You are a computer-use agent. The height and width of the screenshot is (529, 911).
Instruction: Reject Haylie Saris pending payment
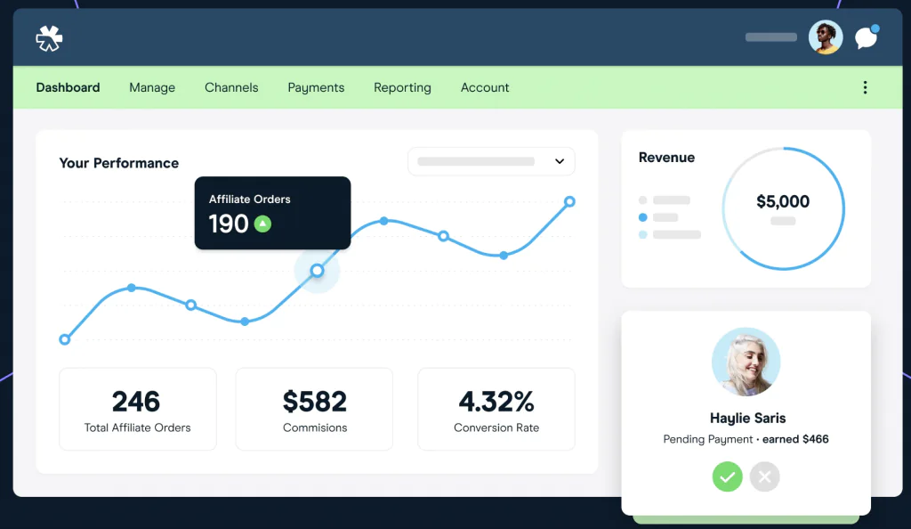pos(764,476)
